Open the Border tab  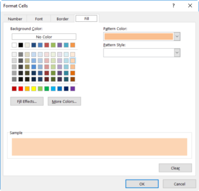coord(63,19)
